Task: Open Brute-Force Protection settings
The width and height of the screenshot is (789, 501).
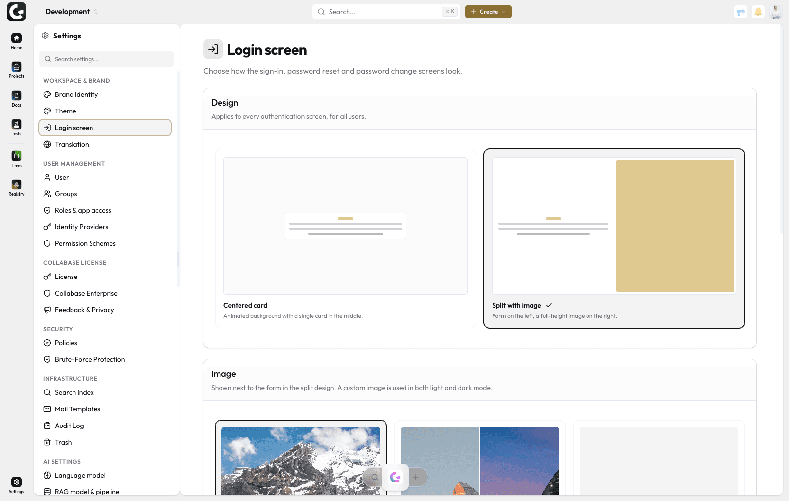Action: coord(105,359)
